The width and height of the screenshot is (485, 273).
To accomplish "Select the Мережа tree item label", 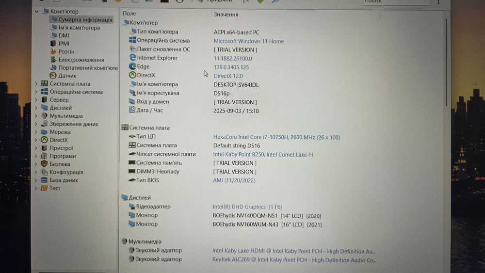I will tap(60, 132).
